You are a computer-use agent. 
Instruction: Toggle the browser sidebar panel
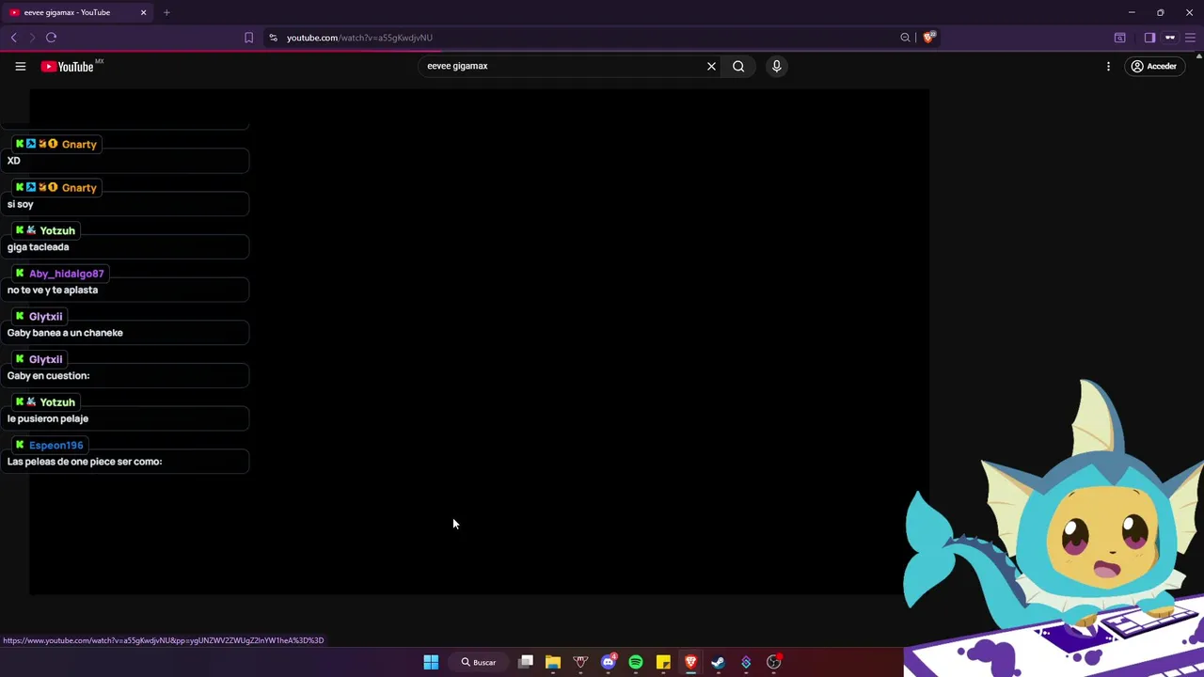point(1149,38)
